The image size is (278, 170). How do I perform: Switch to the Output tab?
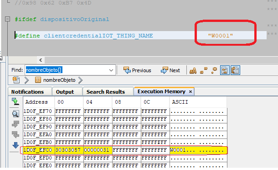pos(65,92)
